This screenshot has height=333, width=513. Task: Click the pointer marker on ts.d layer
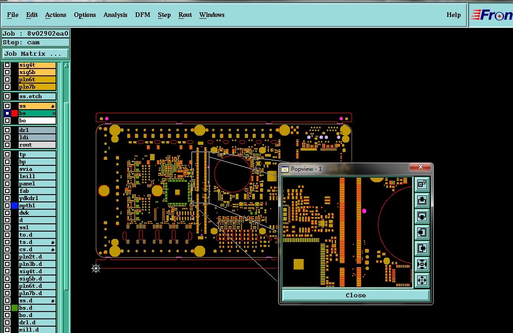[x=53, y=242]
